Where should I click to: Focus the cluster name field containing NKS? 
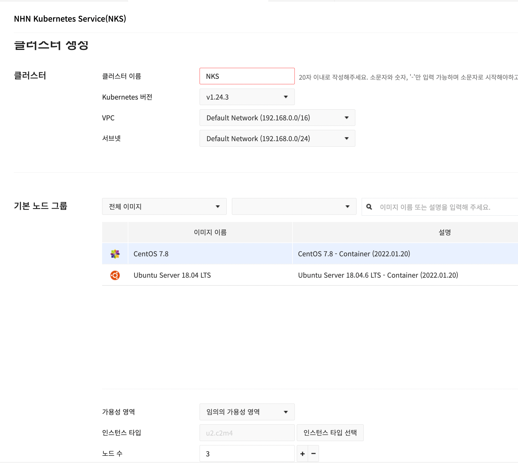[247, 76]
